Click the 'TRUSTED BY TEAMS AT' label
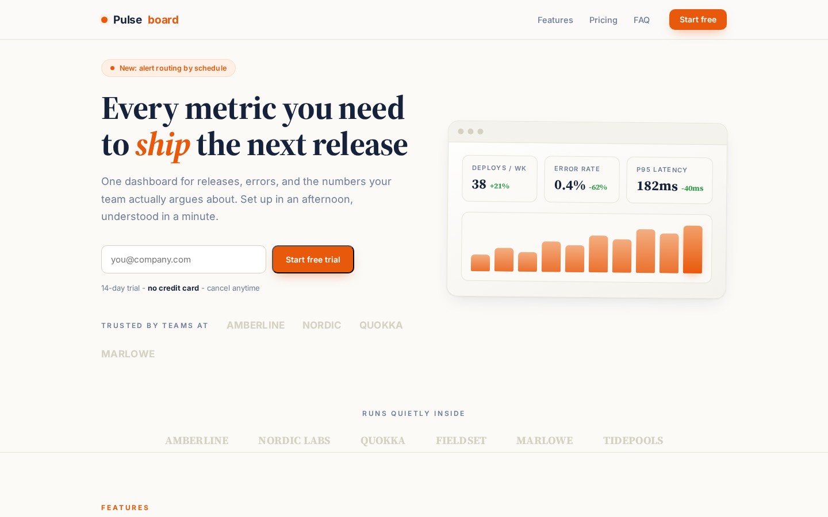Screen dimensions: 828x517 (x=155, y=326)
